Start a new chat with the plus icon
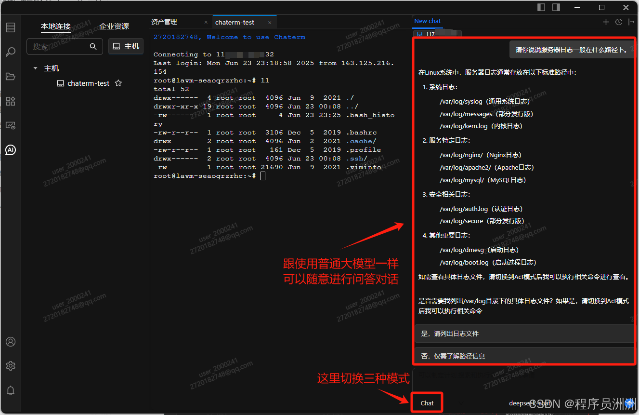 click(605, 21)
